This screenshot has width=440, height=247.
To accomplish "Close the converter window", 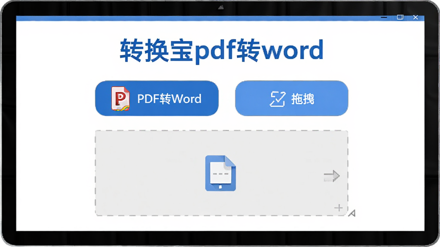I will [416, 17].
